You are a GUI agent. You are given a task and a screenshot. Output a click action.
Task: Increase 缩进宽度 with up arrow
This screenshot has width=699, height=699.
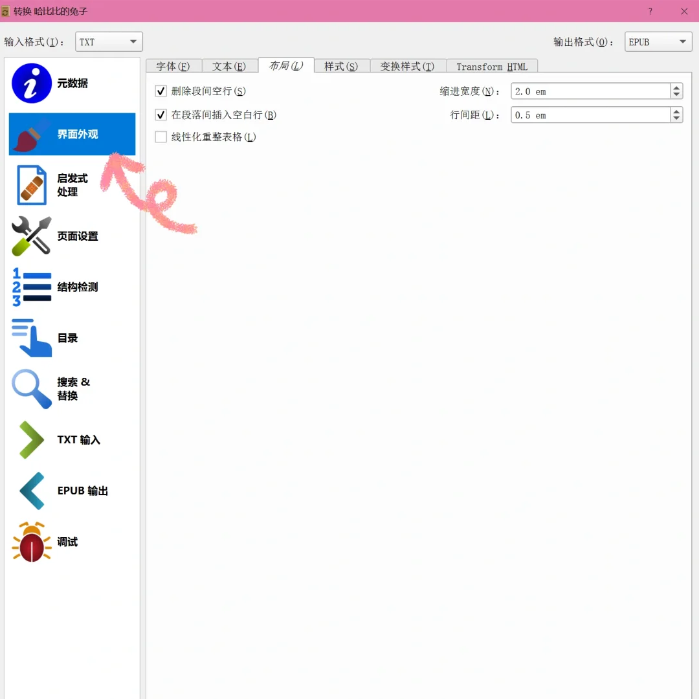coord(676,88)
